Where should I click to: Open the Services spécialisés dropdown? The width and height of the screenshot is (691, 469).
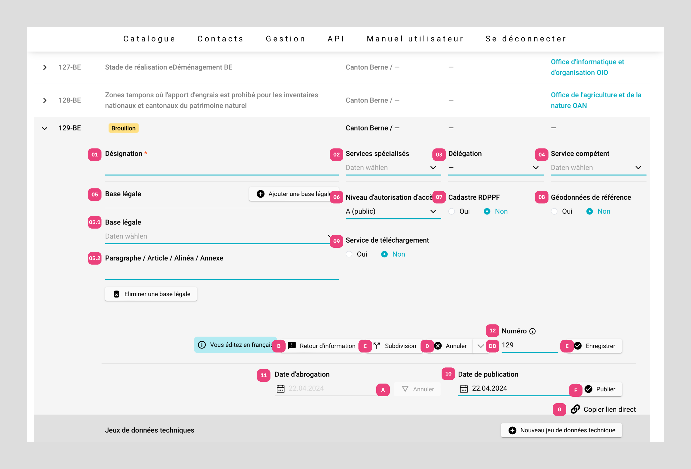point(393,168)
